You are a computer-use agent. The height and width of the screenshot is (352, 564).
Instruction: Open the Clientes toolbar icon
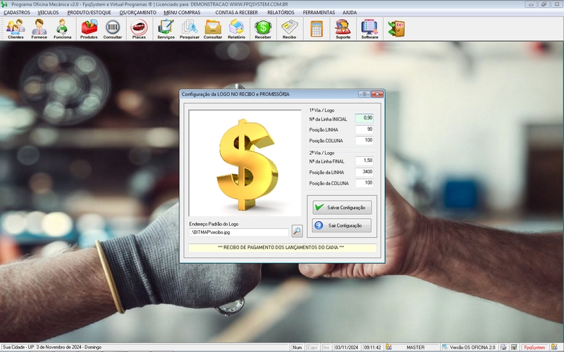[x=16, y=29]
